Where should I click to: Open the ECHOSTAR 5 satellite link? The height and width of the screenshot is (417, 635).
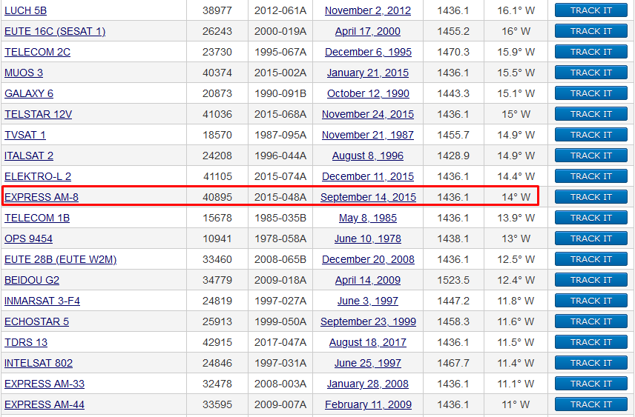36,322
